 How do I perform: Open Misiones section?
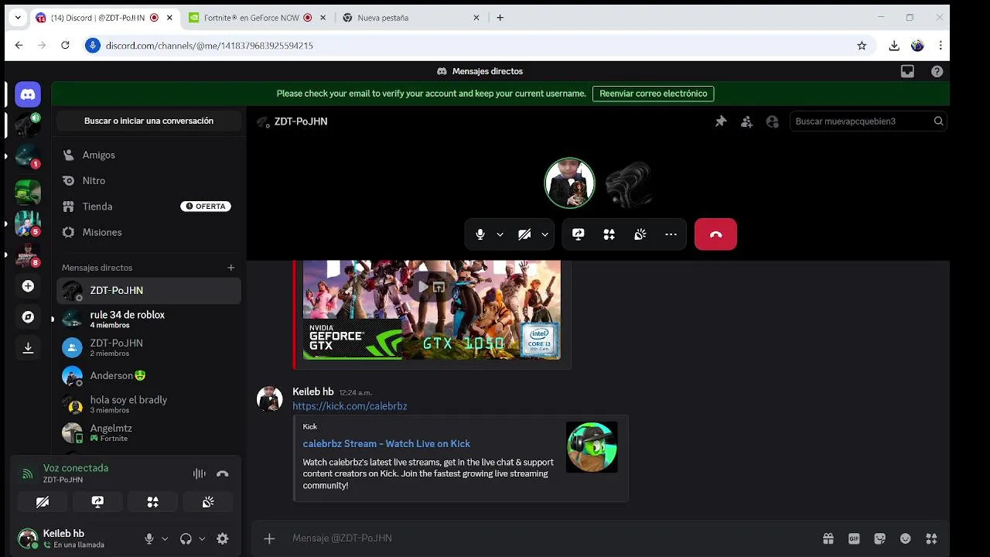pyautogui.click(x=148, y=232)
